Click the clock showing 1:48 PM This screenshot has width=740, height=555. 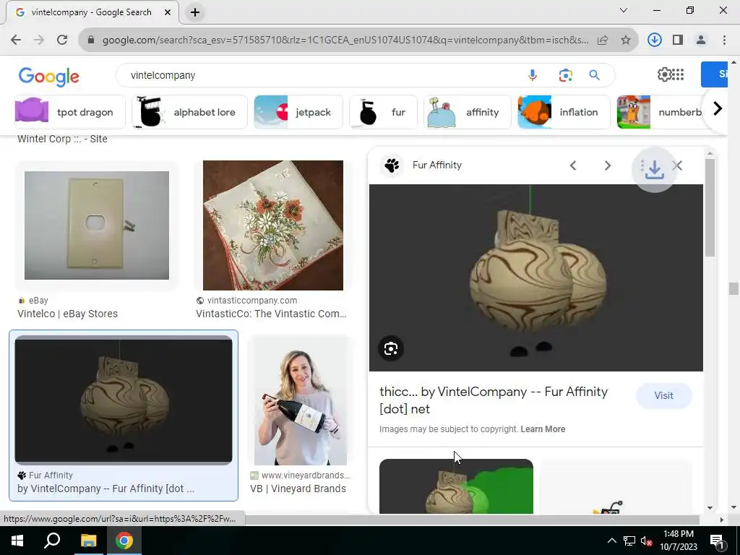678,534
